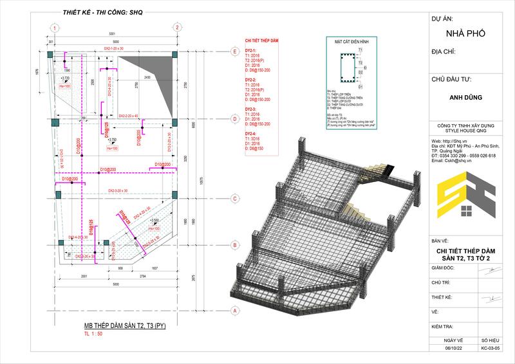Select beam label DX2-1-20 x 30
Screen dimensions: 515x364
coord(114,48)
